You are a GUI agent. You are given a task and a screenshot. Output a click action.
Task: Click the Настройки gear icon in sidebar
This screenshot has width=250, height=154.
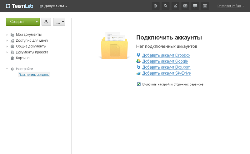[12, 69]
